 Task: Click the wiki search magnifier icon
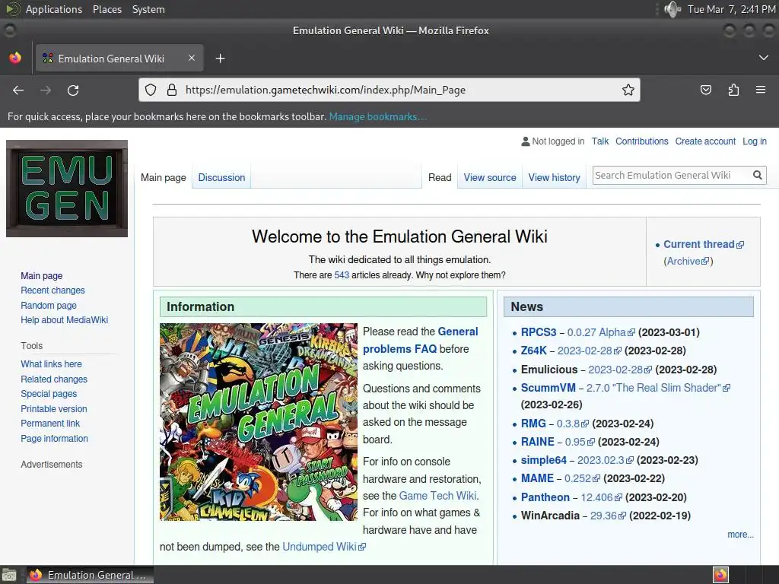(757, 175)
